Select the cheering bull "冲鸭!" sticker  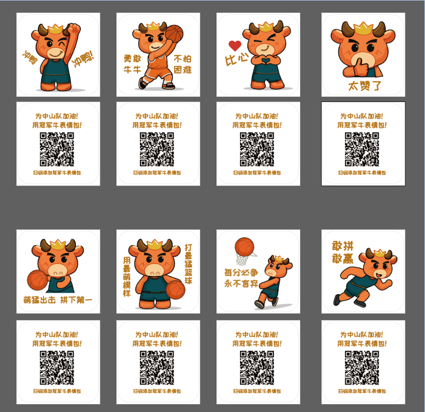pyautogui.click(x=58, y=54)
